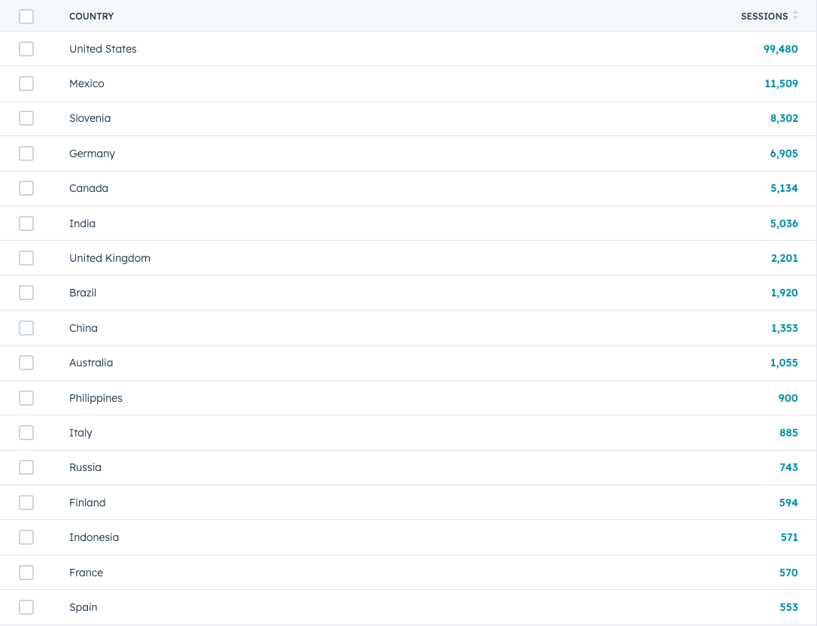
Task: Check the United States row checkbox
Action: pos(26,49)
